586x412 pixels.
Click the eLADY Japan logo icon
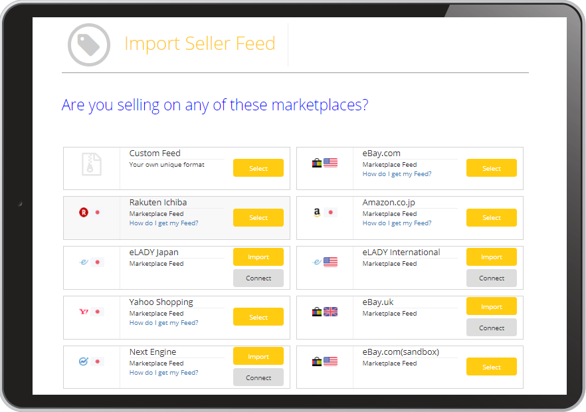tap(84, 262)
